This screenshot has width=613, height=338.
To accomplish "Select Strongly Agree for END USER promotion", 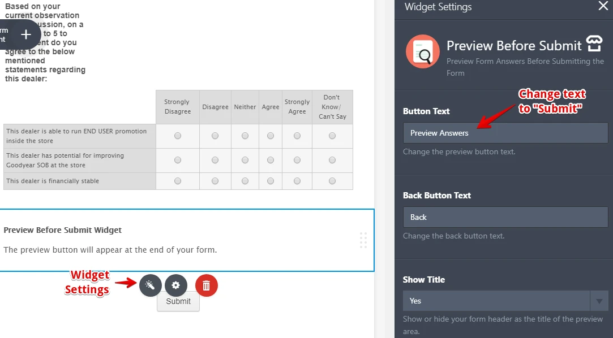I will [x=297, y=136].
